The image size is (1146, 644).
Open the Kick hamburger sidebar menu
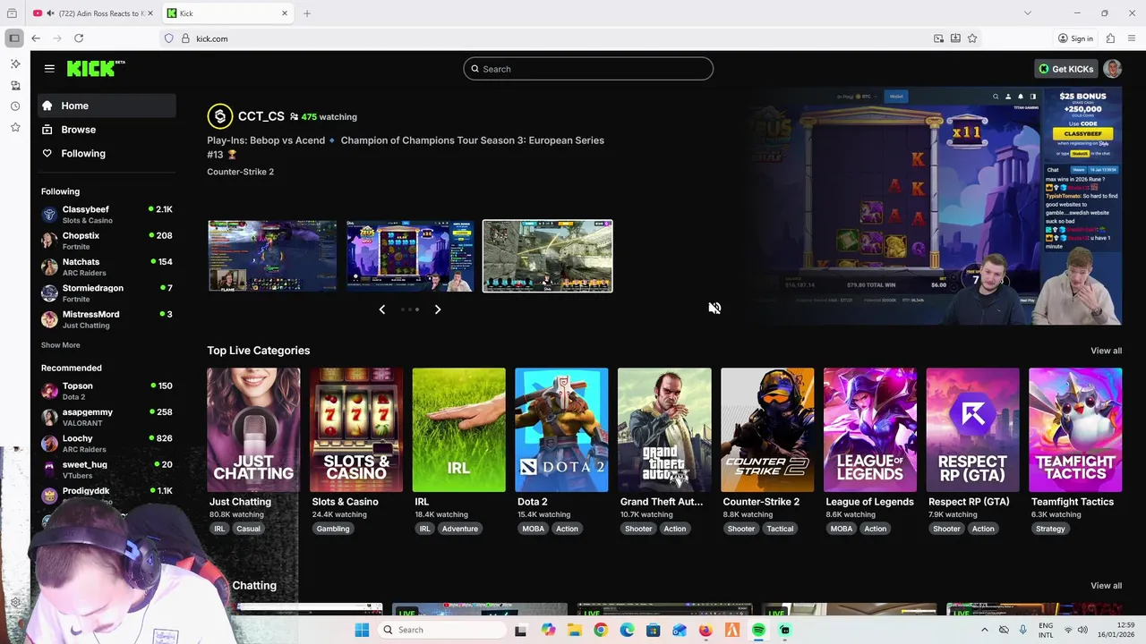click(x=49, y=68)
